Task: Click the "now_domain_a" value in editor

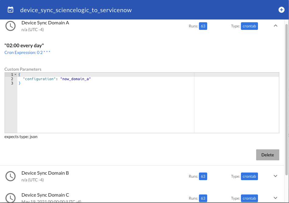Action: (x=75, y=79)
